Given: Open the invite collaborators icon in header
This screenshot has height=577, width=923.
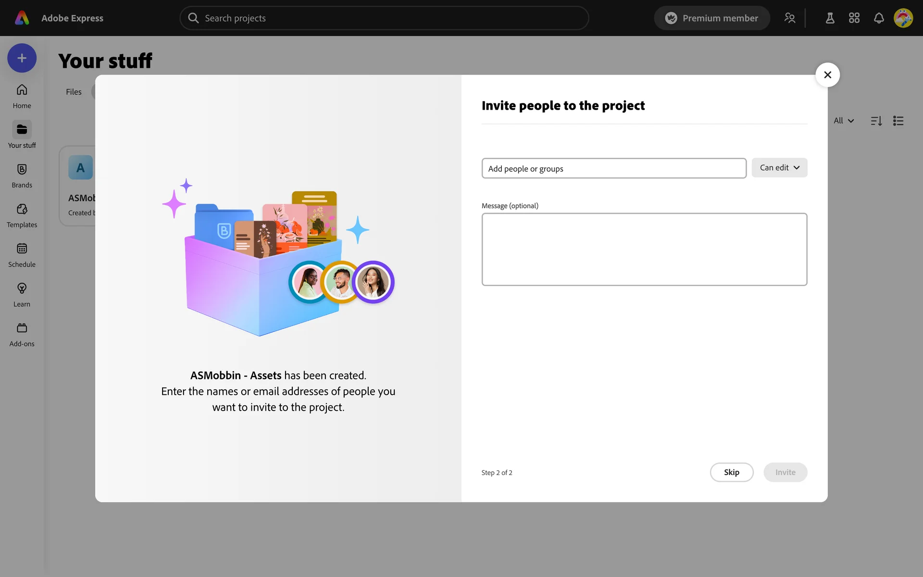Looking at the screenshot, I should click(x=789, y=18).
